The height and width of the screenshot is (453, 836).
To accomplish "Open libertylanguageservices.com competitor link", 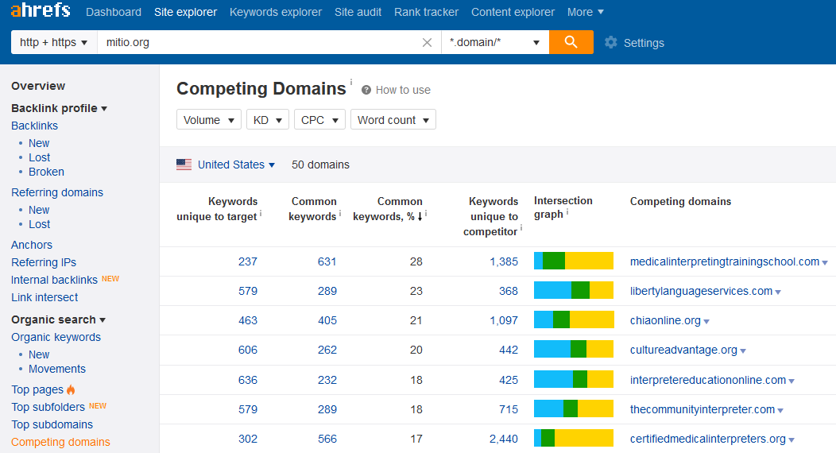I will pos(701,291).
